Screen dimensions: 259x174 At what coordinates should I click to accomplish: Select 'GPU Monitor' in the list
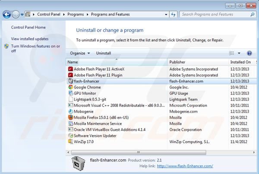coord(85,93)
